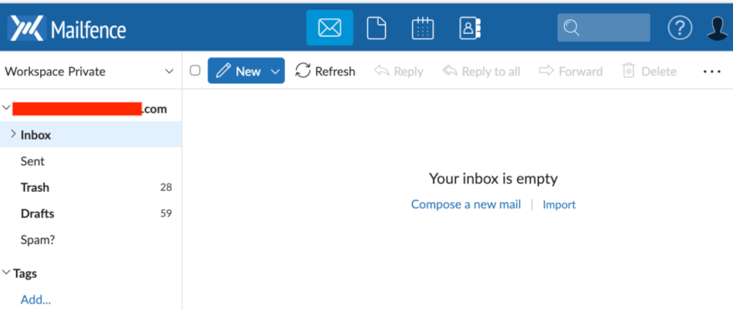Click into the search field
The image size is (733, 310).
coord(613,29)
